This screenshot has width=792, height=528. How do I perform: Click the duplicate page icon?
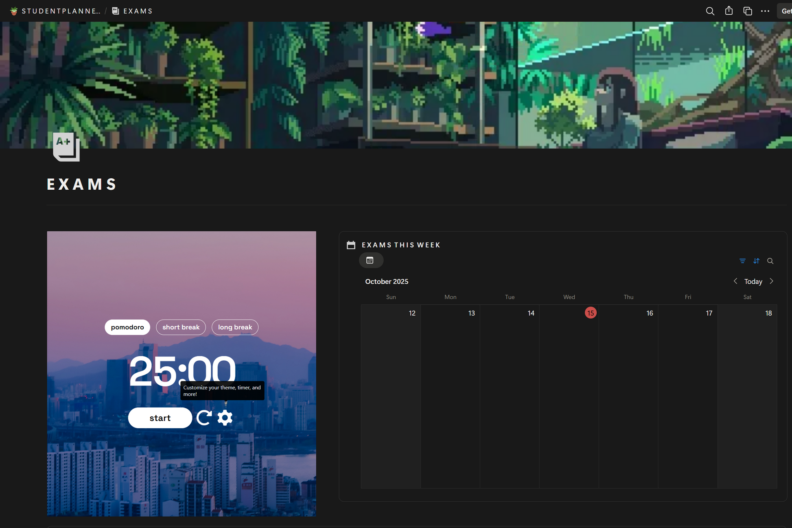click(747, 11)
